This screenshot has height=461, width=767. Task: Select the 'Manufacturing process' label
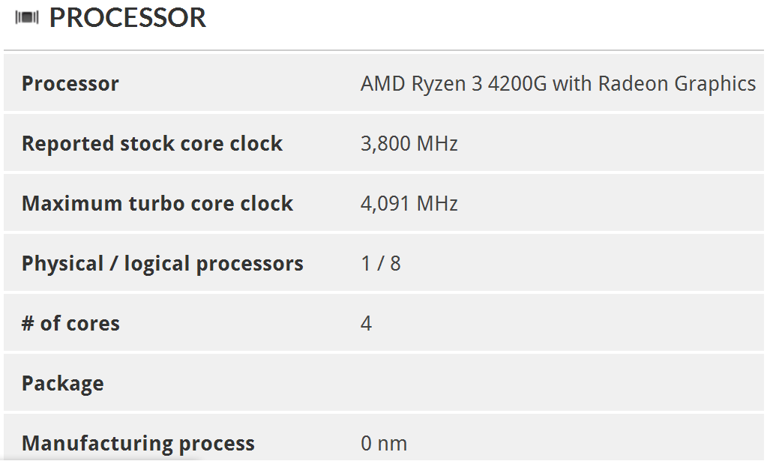click(138, 443)
